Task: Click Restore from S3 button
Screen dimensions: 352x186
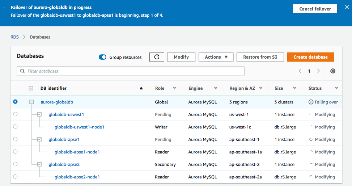Action: [x=260, y=57]
